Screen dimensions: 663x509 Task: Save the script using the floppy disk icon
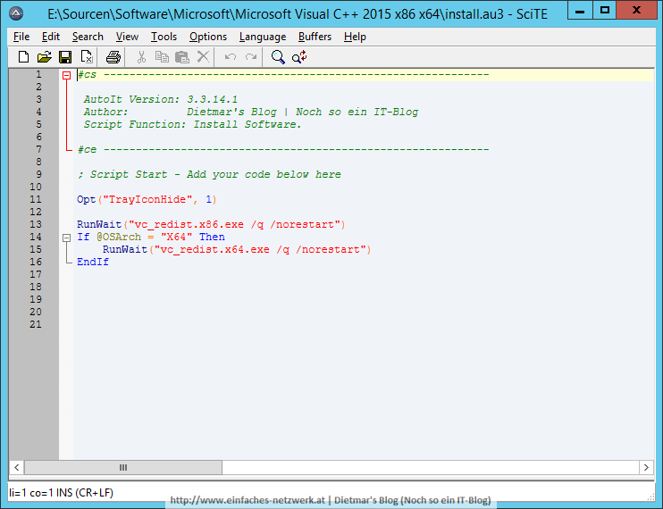click(65, 56)
